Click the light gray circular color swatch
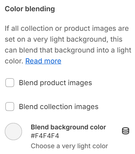This screenshot has height=154, width=135. coord(13,132)
